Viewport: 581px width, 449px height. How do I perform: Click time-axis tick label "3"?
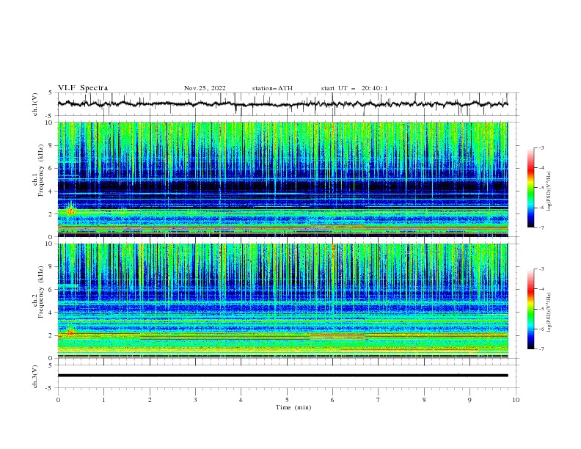(195, 400)
